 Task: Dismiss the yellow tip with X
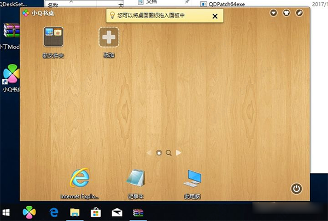point(215,16)
